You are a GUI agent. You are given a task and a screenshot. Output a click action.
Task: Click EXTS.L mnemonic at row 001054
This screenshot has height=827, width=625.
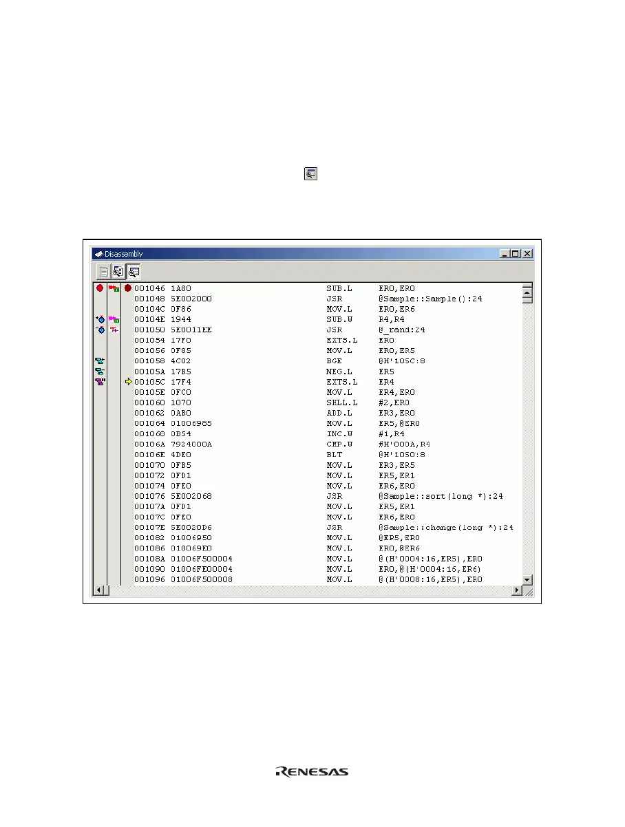click(342, 341)
